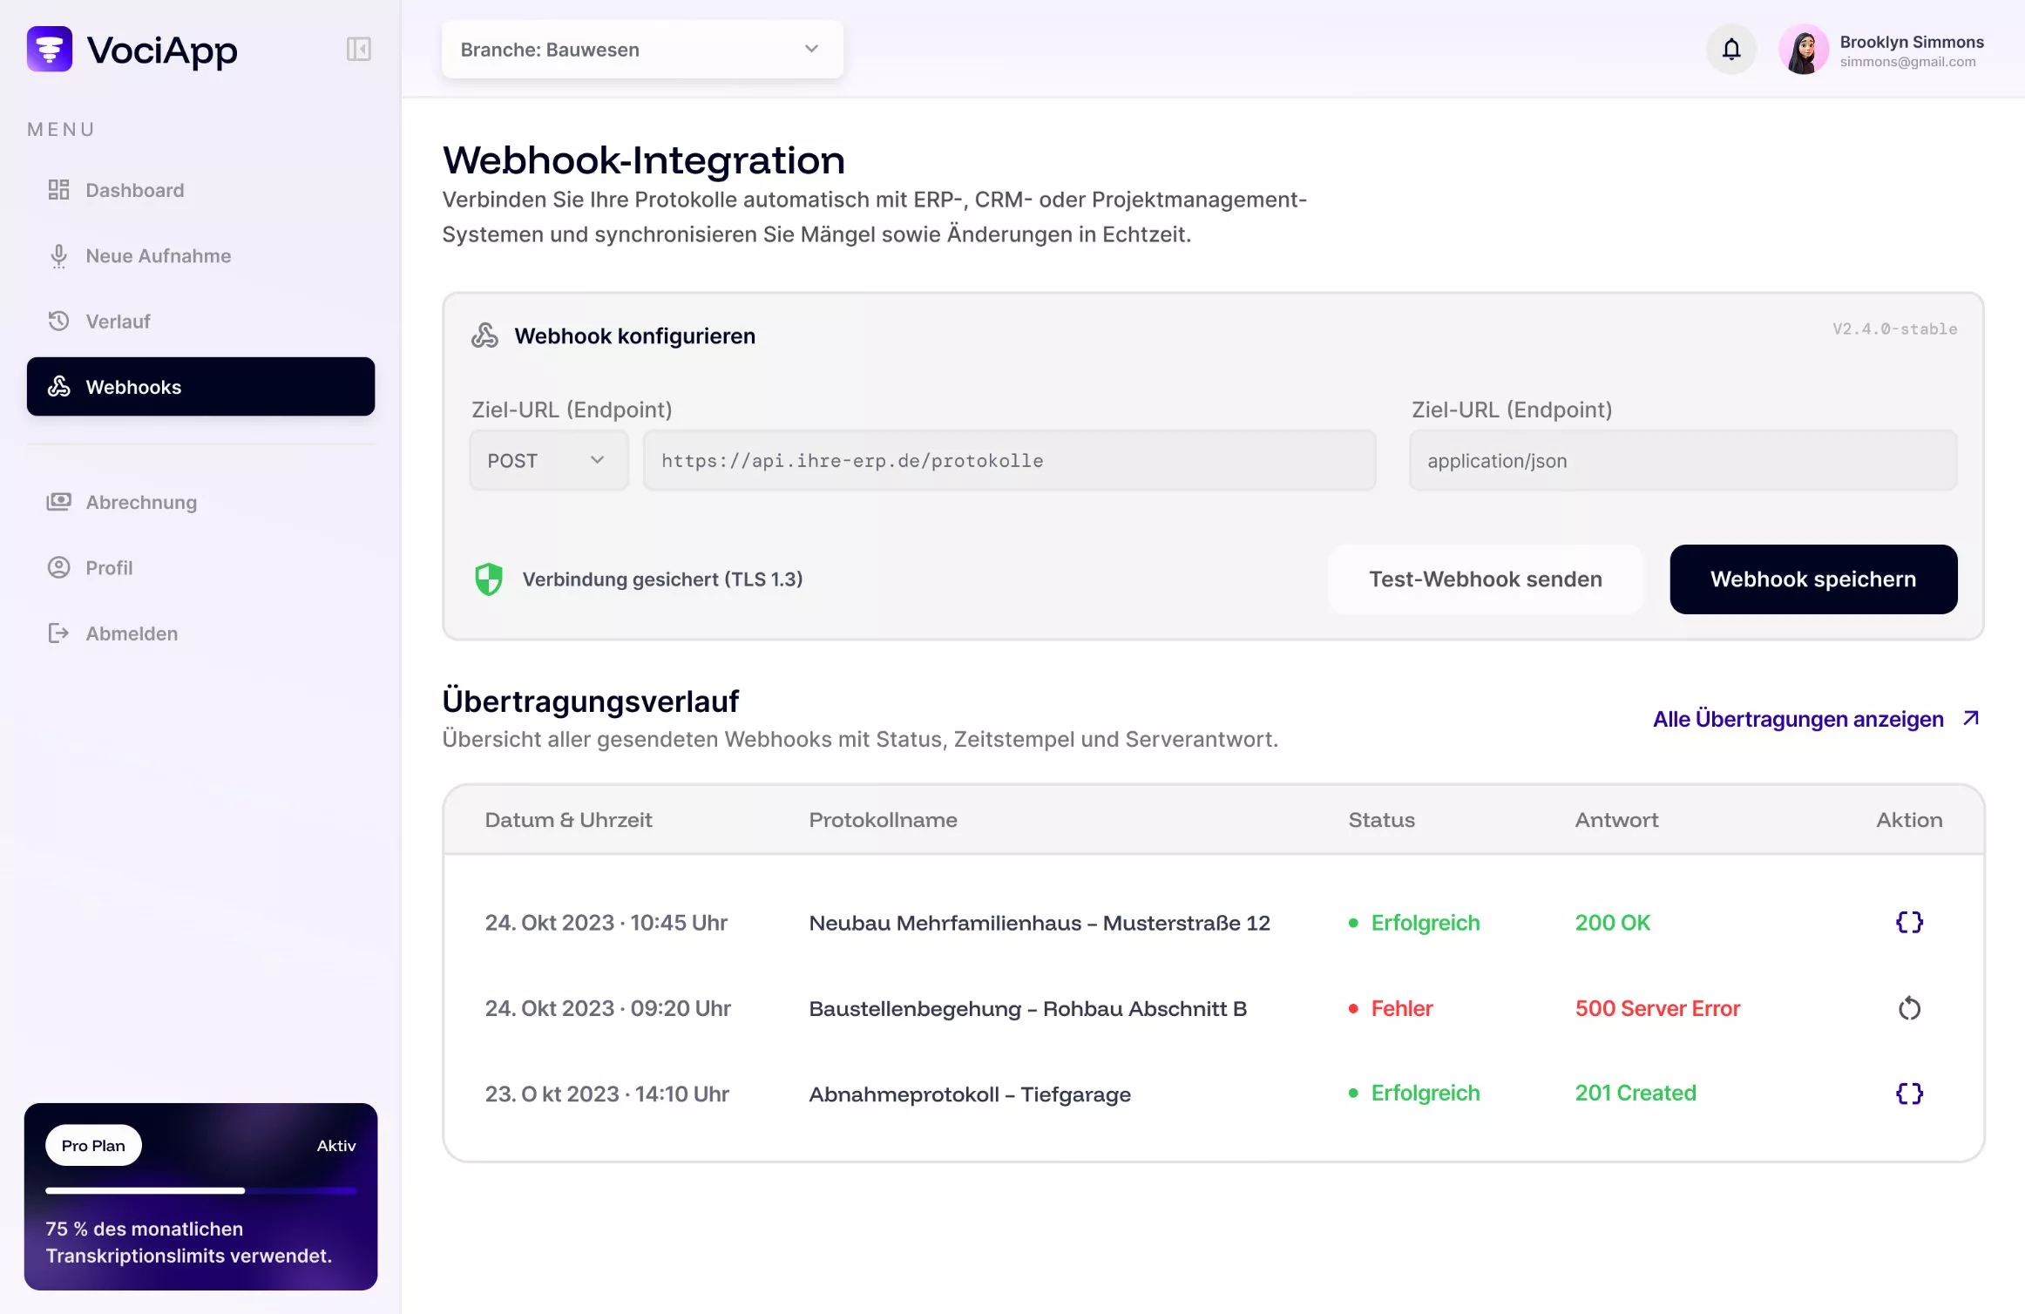View JSON payload for Musterstraße 12 row

point(1908,922)
